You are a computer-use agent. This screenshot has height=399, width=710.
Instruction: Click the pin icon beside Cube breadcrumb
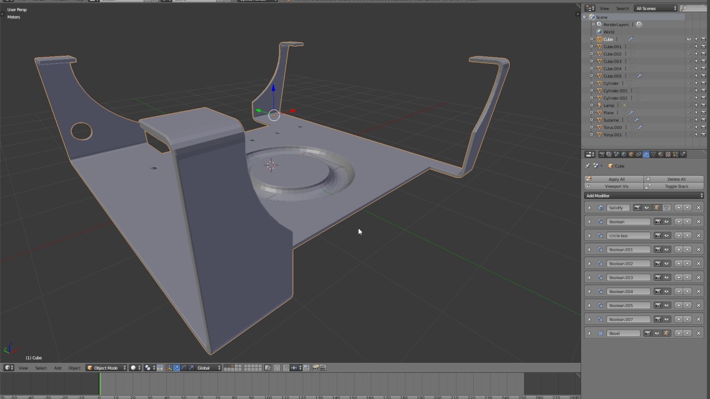(x=588, y=166)
